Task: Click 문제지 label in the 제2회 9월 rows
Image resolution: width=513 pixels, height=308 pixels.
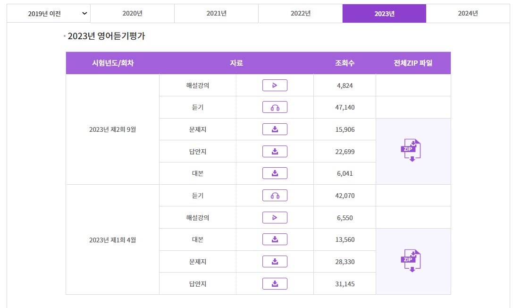Action: pyautogui.click(x=198, y=129)
